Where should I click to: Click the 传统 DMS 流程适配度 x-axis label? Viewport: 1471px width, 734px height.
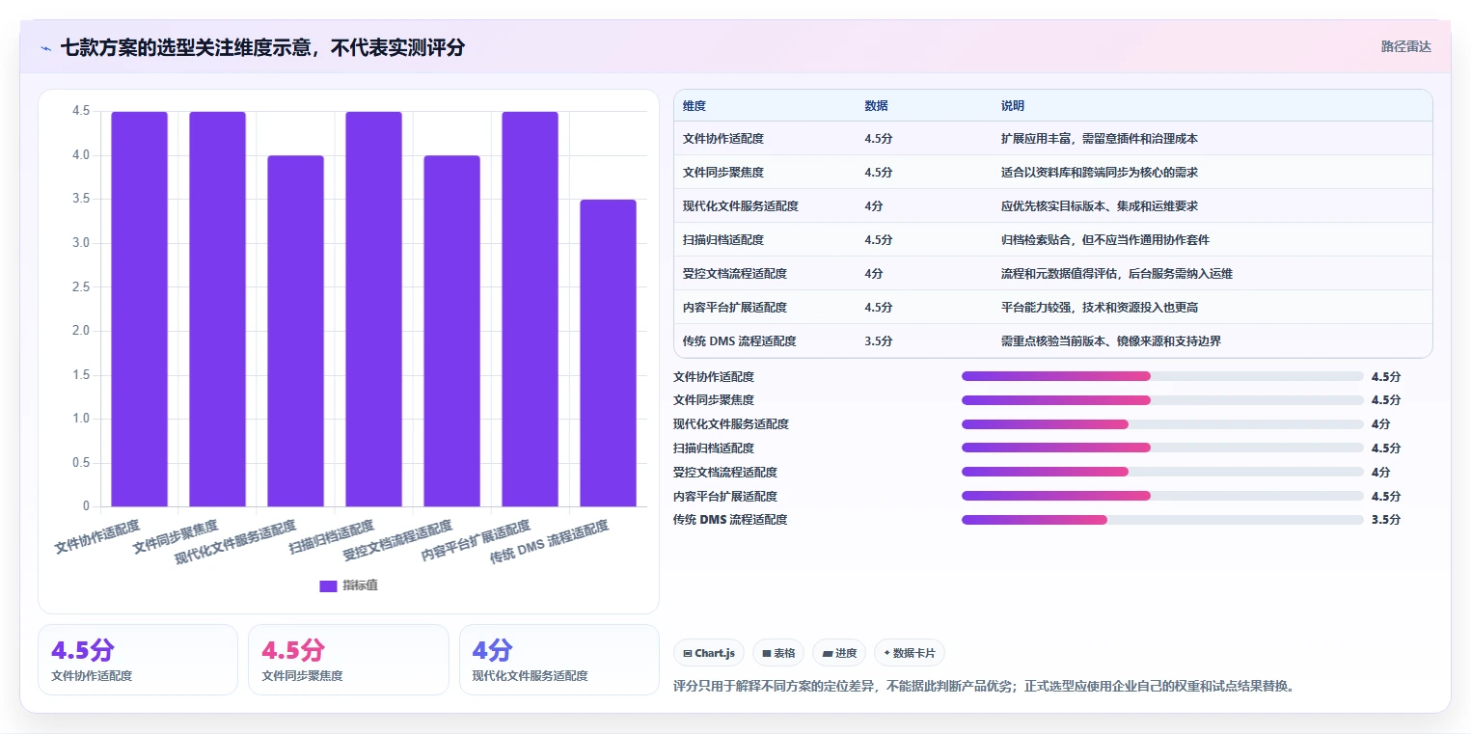tap(550, 542)
